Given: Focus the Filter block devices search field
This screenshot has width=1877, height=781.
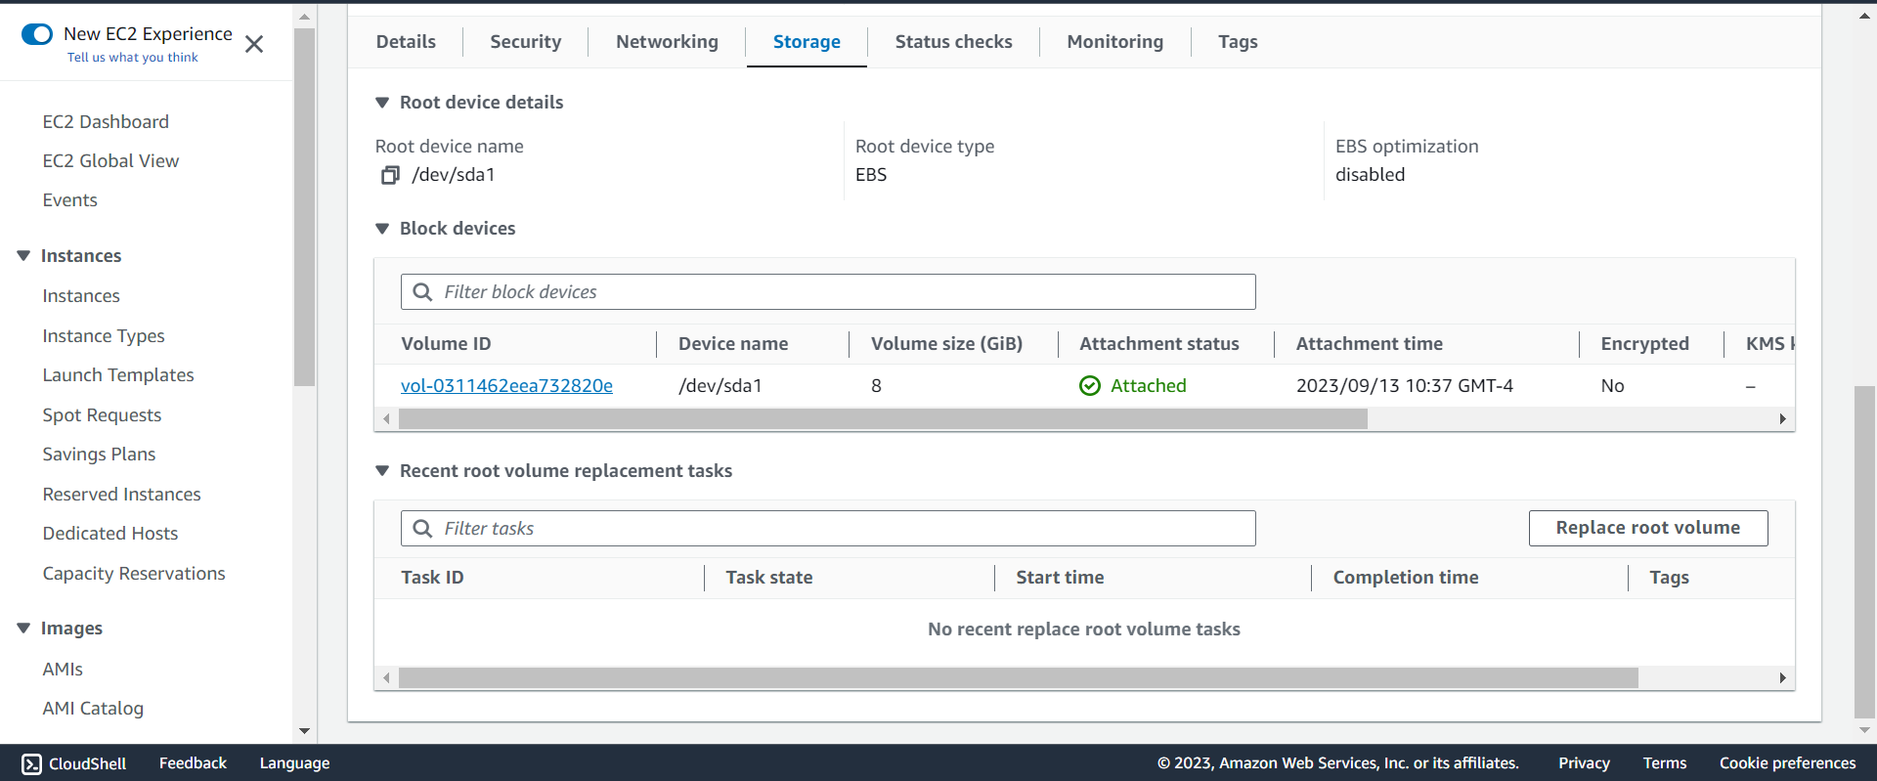Looking at the screenshot, I should (x=828, y=292).
